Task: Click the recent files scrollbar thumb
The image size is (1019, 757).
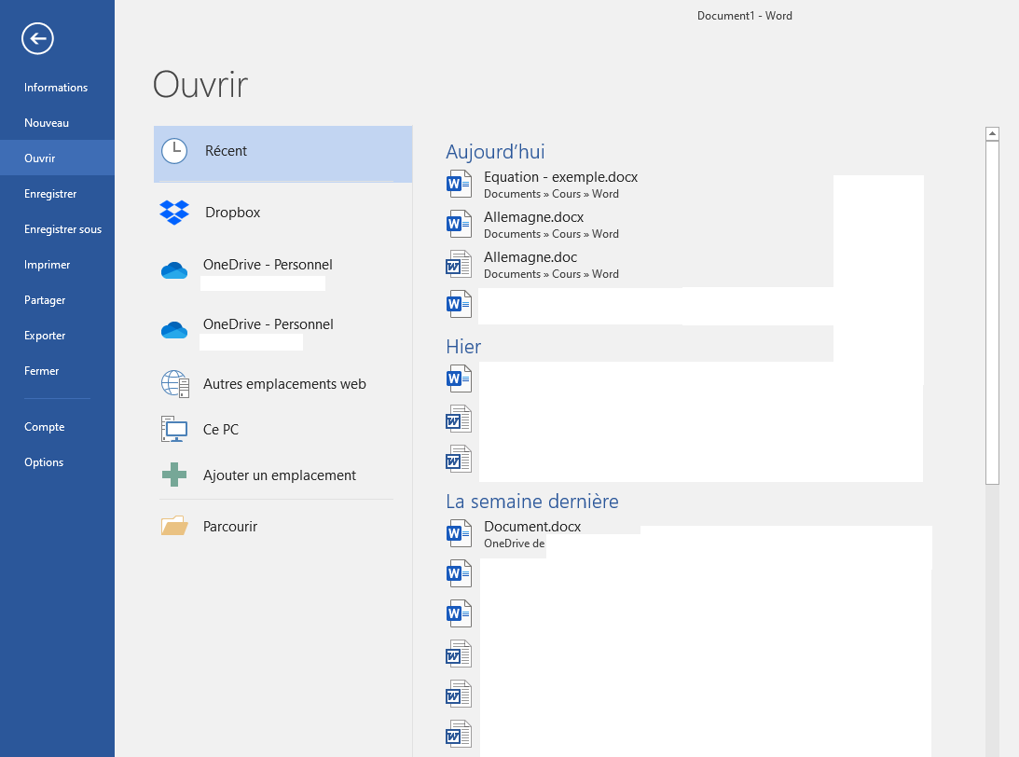Action: coord(992,312)
